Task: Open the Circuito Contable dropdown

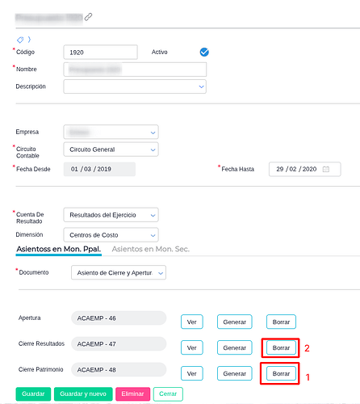Action: pyautogui.click(x=111, y=149)
